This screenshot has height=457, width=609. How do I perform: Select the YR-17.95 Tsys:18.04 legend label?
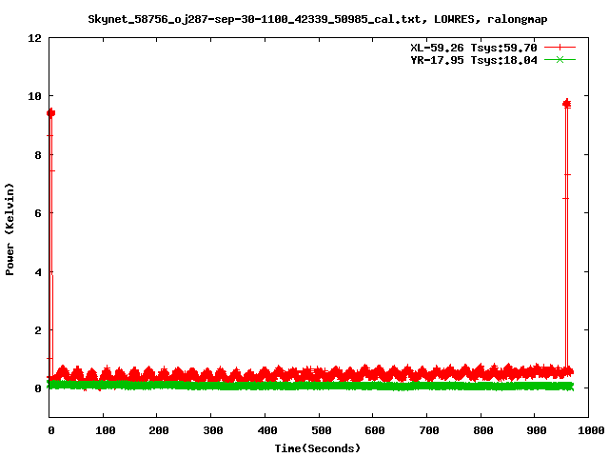pyautogui.click(x=470, y=59)
